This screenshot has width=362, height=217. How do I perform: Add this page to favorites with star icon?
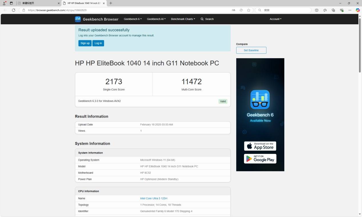[x=249, y=10]
